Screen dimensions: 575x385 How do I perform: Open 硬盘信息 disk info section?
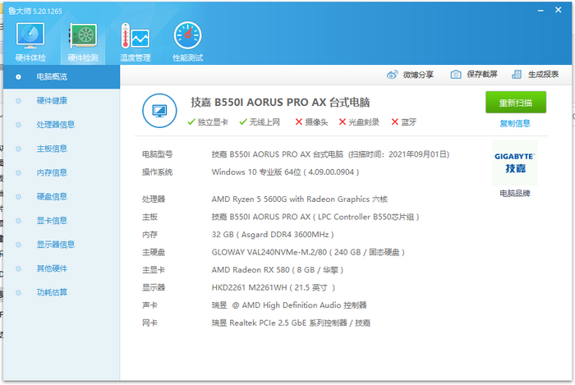click(52, 196)
